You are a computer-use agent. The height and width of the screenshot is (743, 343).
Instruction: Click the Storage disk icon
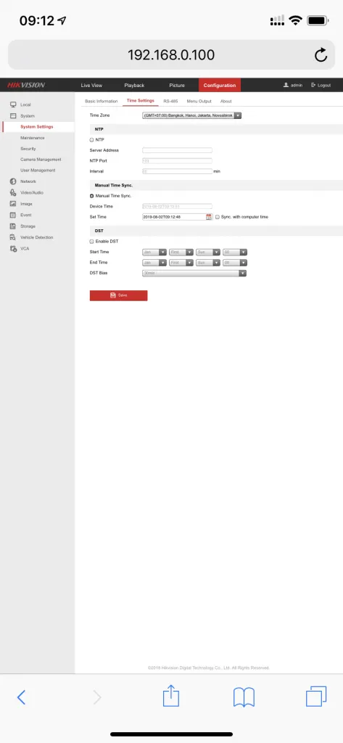tap(13, 226)
